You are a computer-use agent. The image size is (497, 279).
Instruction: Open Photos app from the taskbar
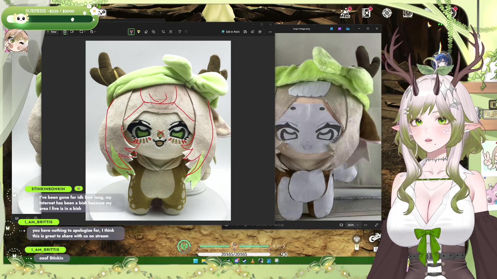(x=269, y=261)
